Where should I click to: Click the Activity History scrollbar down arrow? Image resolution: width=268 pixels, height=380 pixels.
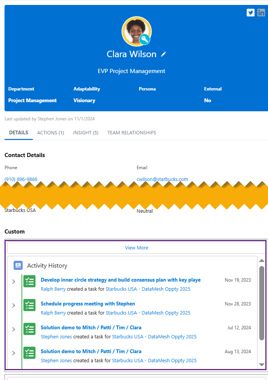pos(262,364)
